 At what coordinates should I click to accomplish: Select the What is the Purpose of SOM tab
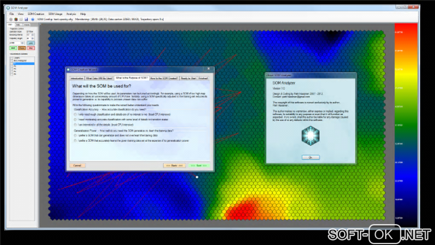(x=131, y=78)
